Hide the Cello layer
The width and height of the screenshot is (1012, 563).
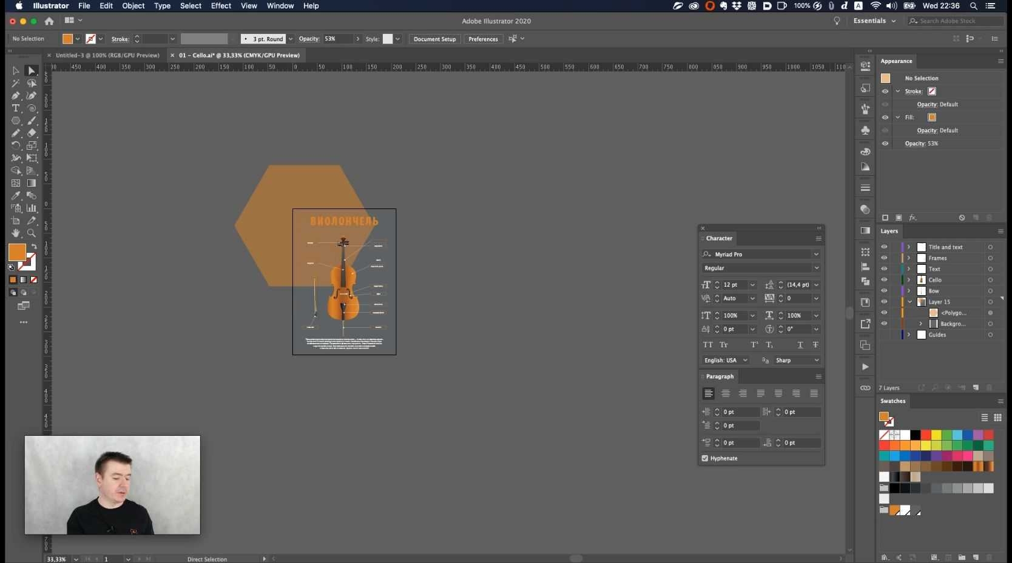pyautogui.click(x=884, y=280)
